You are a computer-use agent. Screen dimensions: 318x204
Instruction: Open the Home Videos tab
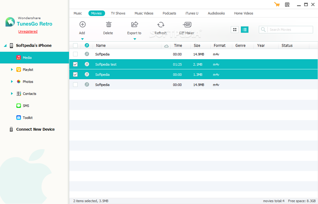coord(243,13)
